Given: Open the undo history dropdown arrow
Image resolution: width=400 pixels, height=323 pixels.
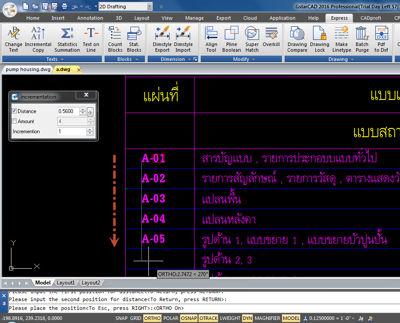Looking at the screenshot, I should click(81, 7).
